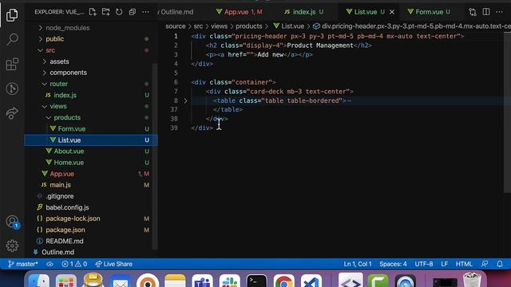The height and width of the screenshot is (287, 511).
Task: Open Finder from the dock
Action: click(39, 281)
